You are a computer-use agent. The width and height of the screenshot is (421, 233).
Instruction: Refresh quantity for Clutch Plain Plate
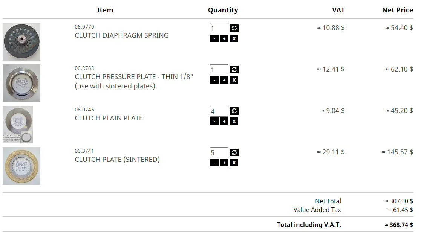pyautogui.click(x=234, y=111)
